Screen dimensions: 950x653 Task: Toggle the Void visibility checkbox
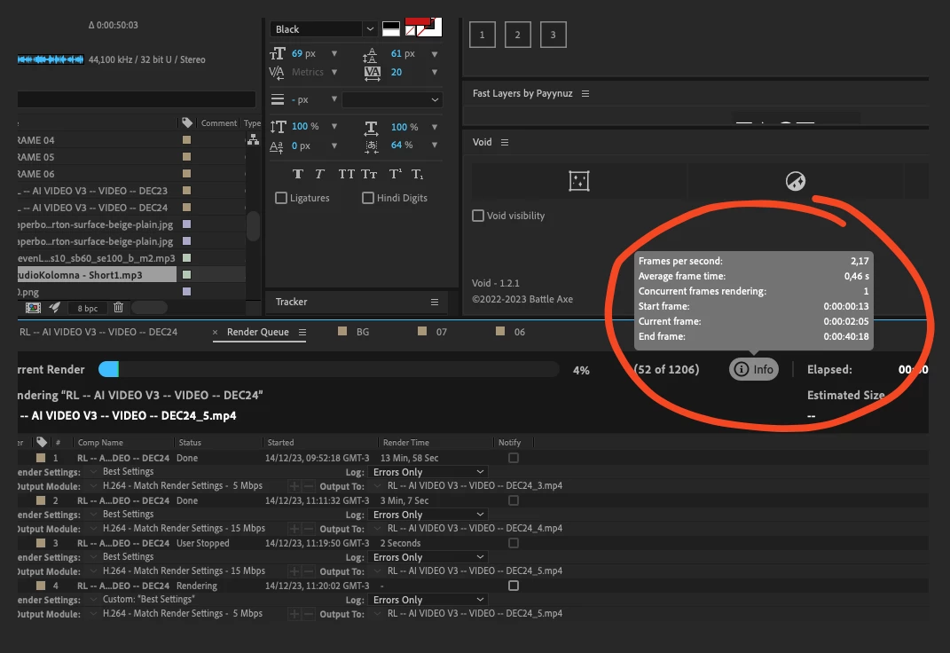tap(478, 216)
